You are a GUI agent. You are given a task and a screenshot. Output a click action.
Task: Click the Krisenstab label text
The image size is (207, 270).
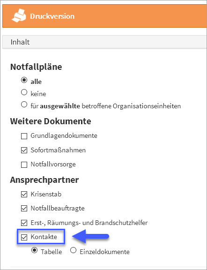coord(46,194)
